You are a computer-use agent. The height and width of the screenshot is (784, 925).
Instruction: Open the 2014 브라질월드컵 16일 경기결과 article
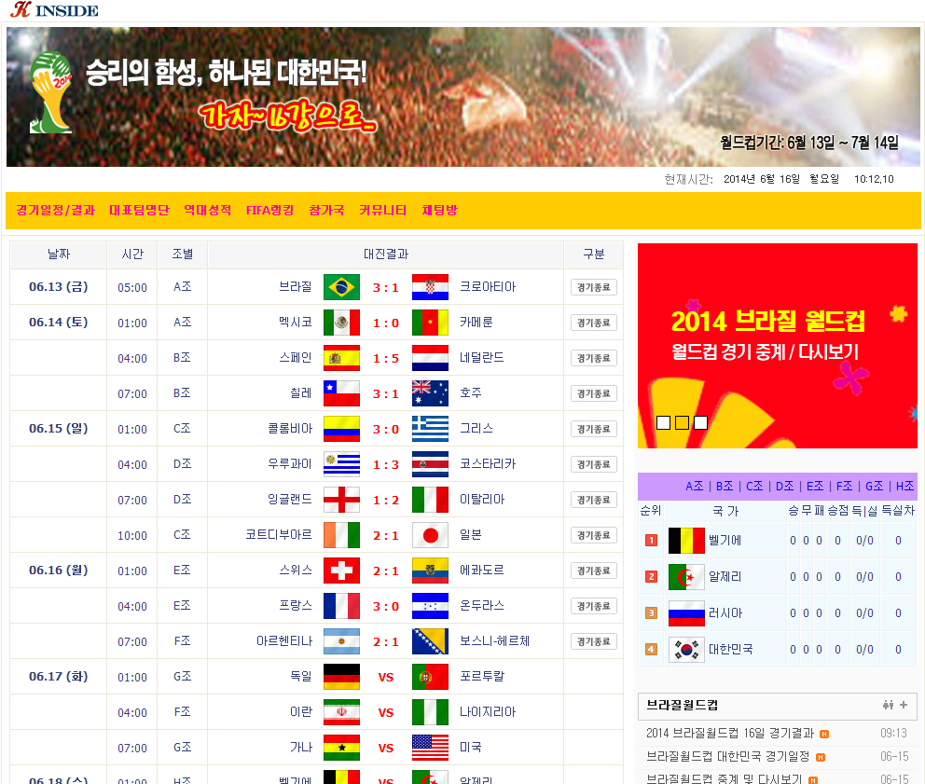(x=730, y=733)
